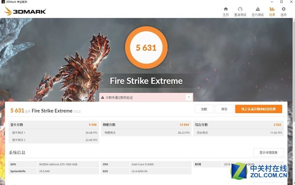Switch to the results chart icon

(x=272, y=9)
